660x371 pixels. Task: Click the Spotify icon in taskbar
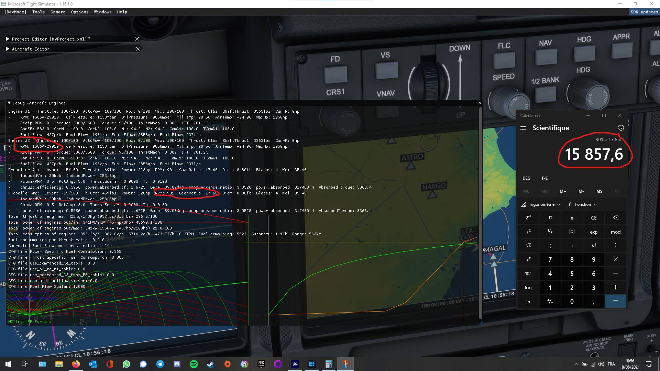pos(194,364)
